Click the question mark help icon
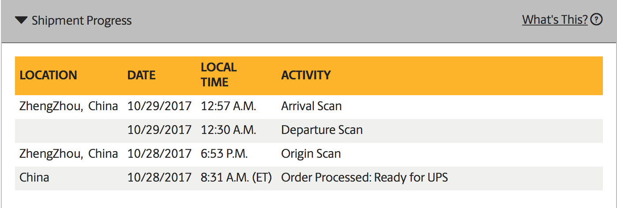Screen dimensions: 617x208 point(596,19)
